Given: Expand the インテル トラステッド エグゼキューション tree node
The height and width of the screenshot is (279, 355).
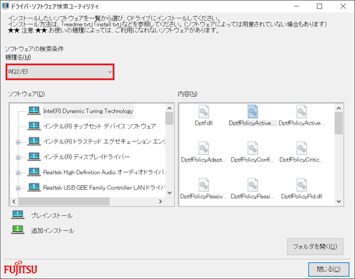Looking at the screenshot, I should click(x=18, y=142).
